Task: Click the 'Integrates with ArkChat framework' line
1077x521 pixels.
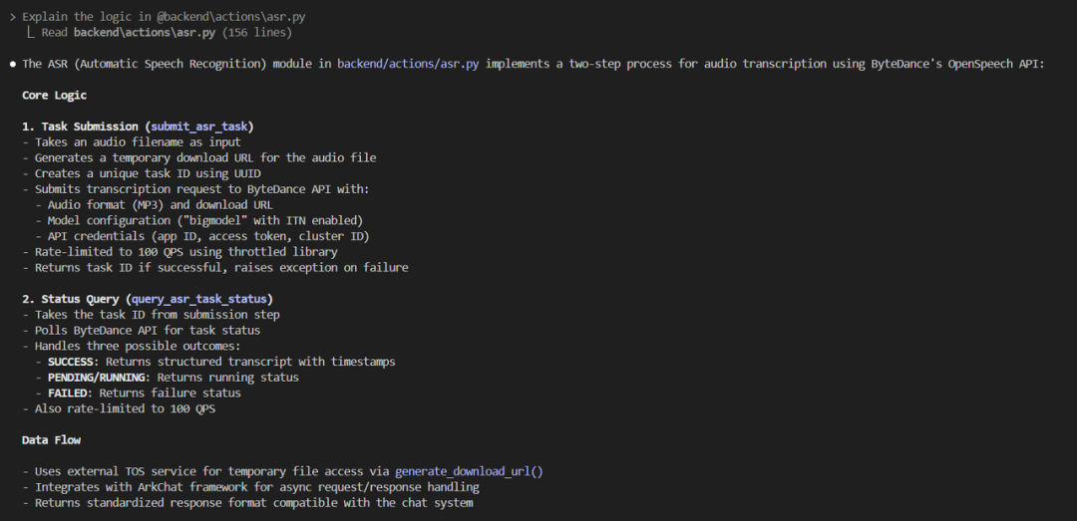Action: click(250, 487)
